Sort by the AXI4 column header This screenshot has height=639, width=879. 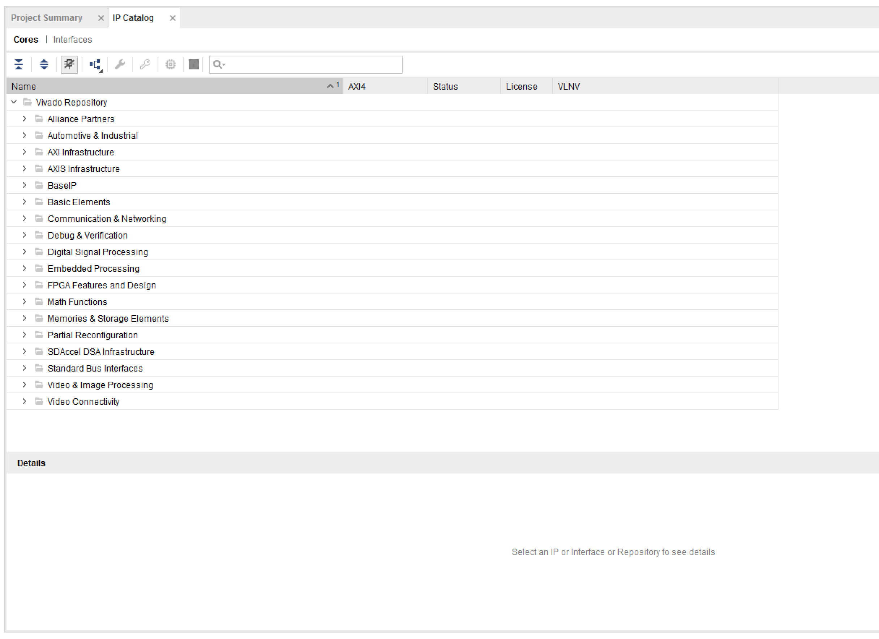pyautogui.click(x=386, y=86)
